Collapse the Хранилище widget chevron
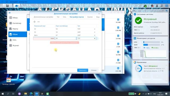 pyautogui.click(x=167, y=65)
